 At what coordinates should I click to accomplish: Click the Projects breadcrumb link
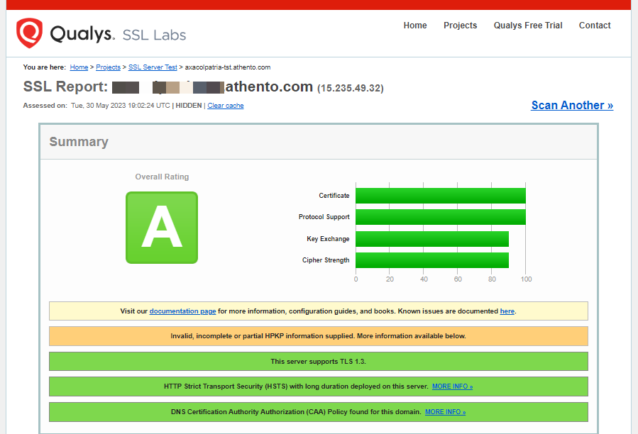click(108, 67)
